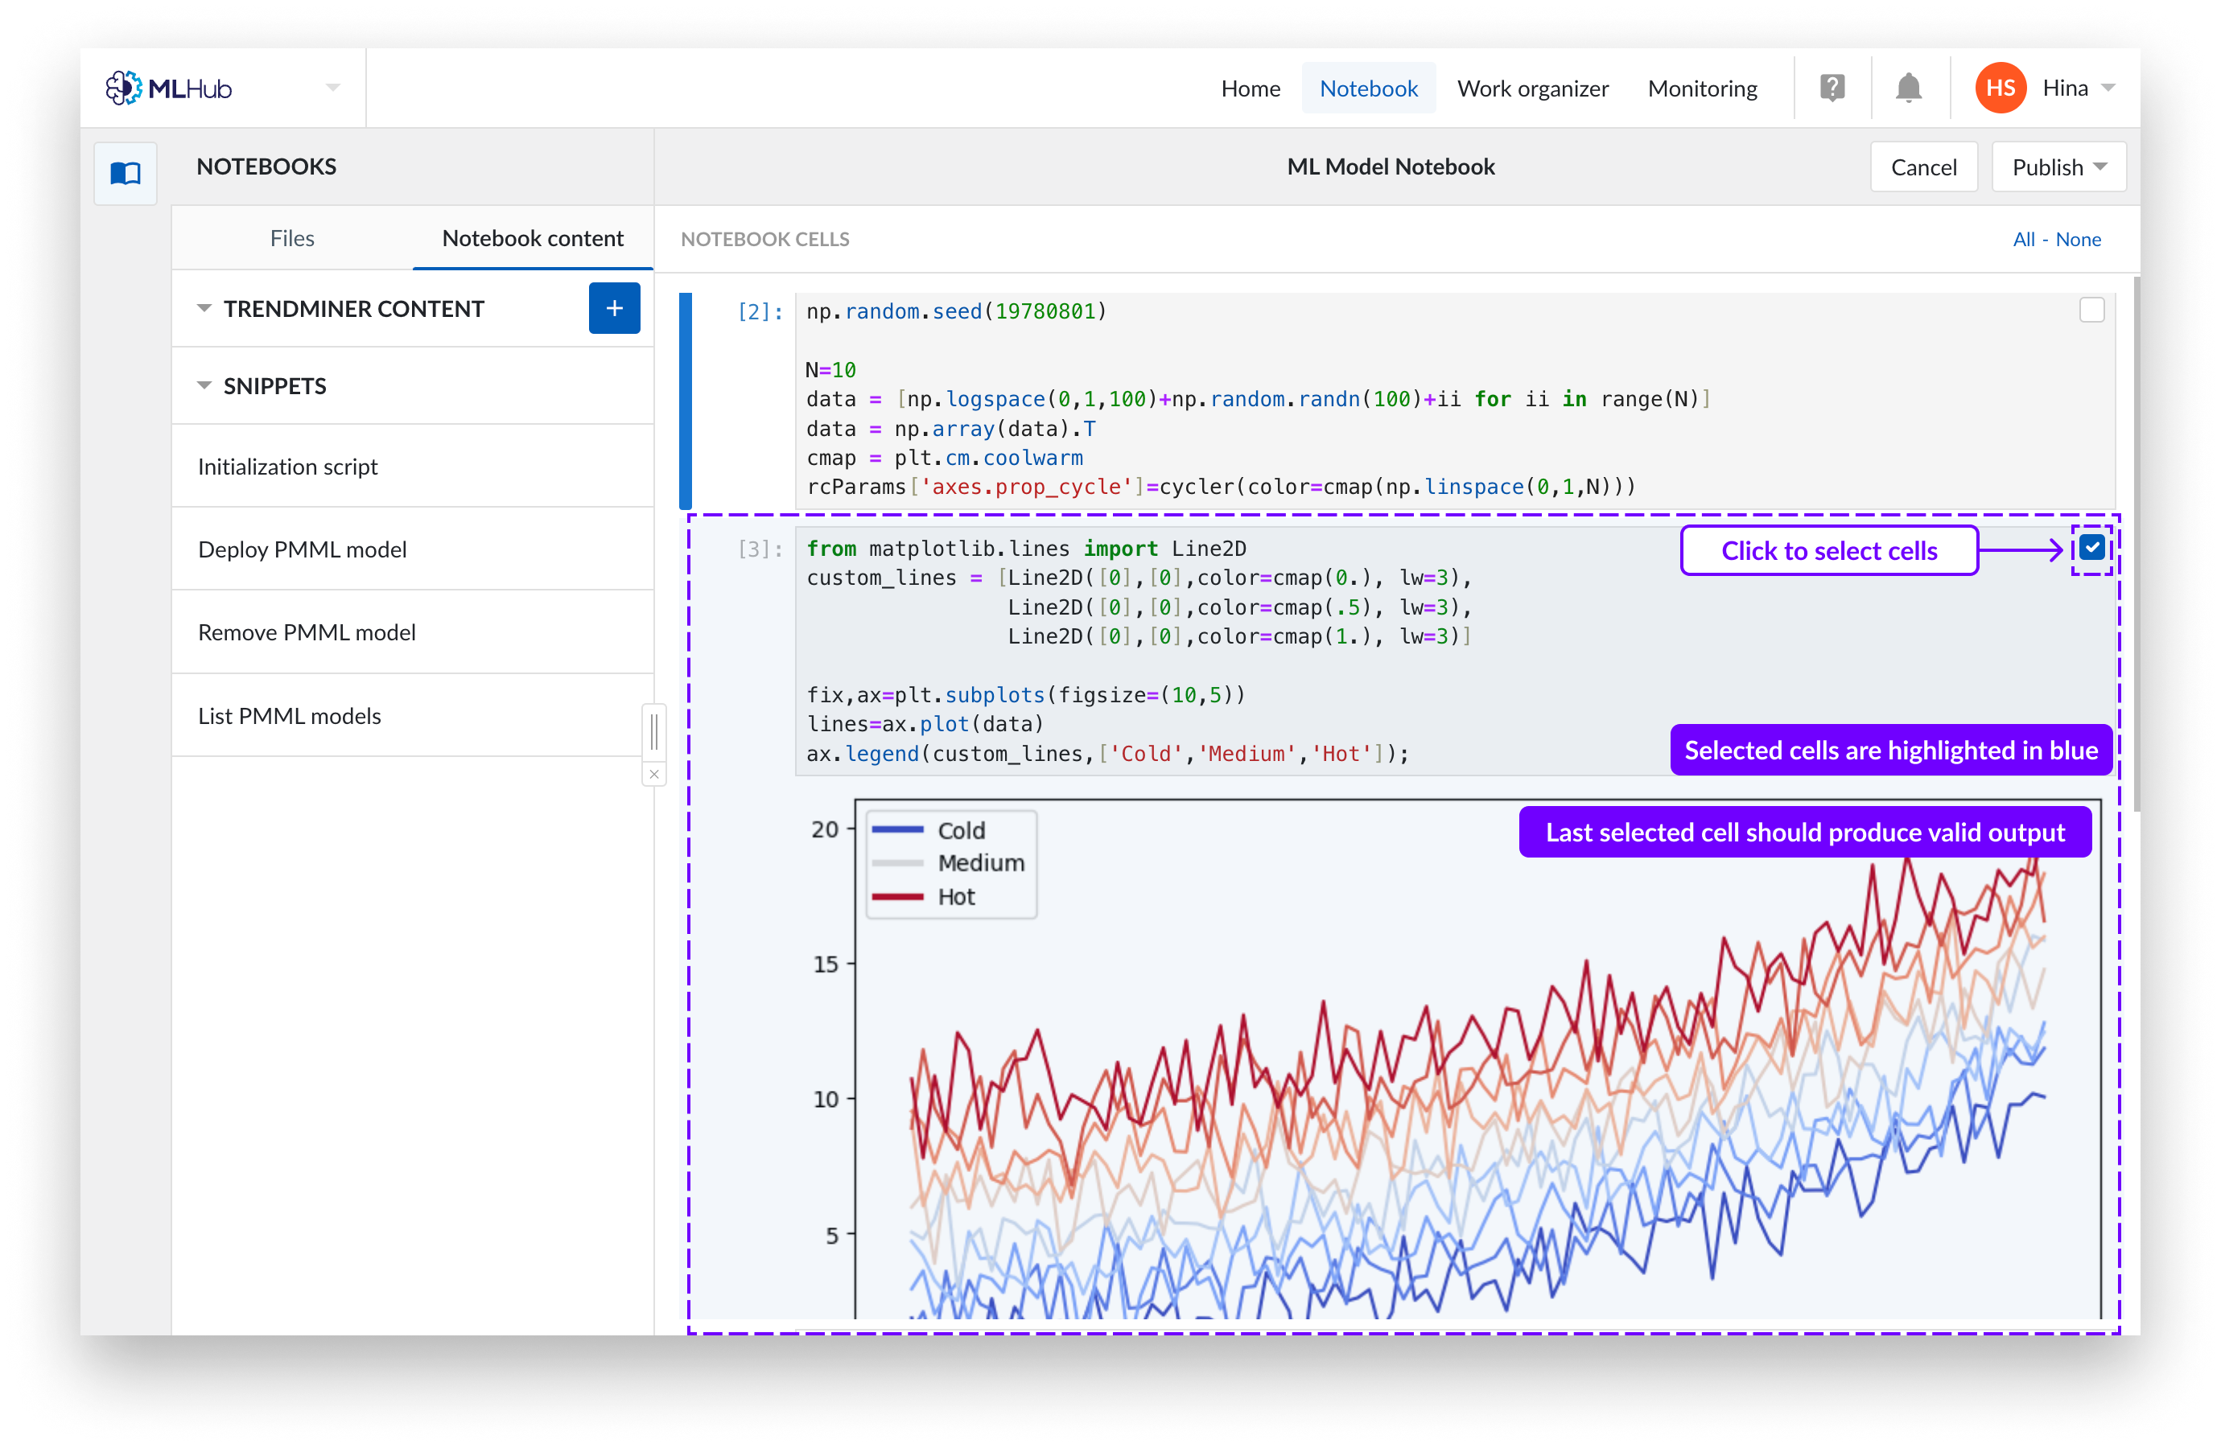Open the dropdown arrow next to MLHub logo
The width and height of the screenshot is (2221, 1448).
click(333, 88)
